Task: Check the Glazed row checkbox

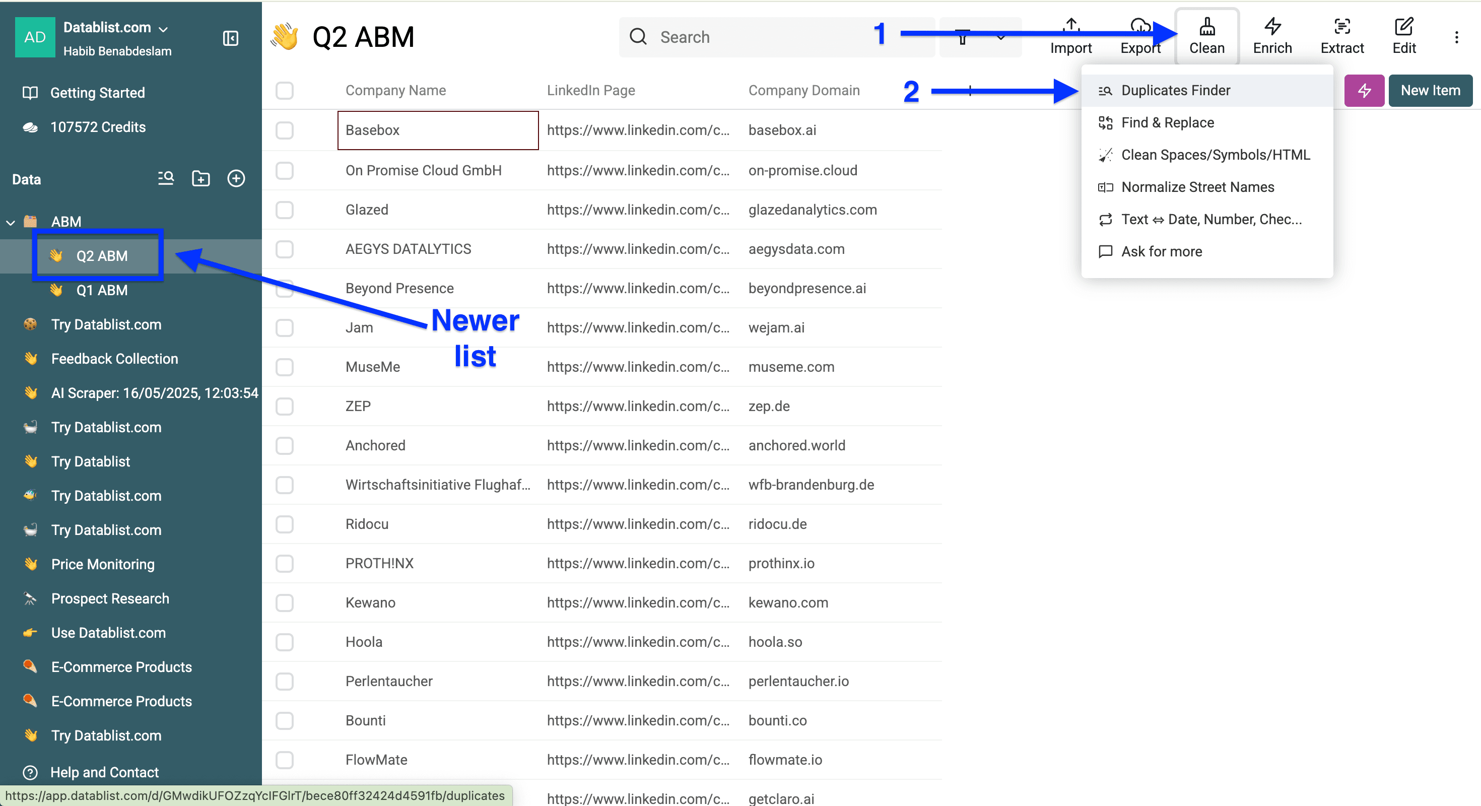Action: 285,210
